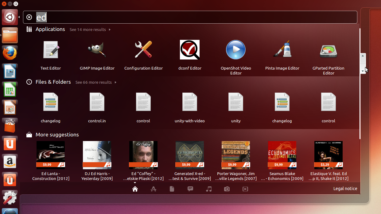This screenshot has height=214, width=381.
Task: Open OpenShot Video Editor
Action: 236,55
